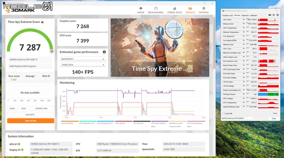Click the LOAD result button
Screen dimensions: 284x158
click(x=12, y=109)
